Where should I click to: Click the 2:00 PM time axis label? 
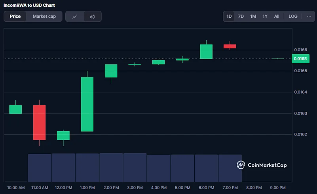pyautogui.click(x=111, y=188)
